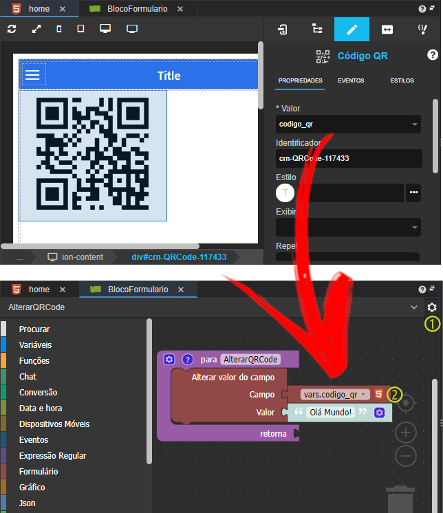Click the workspace trash can
Image resolution: width=443 pixels, height=513 pixels.
400,499
